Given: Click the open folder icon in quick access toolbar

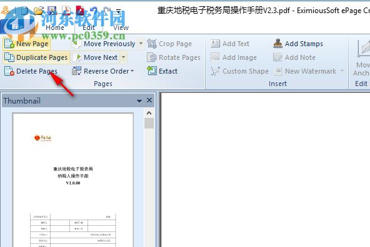Looking at the screenshot, I should [x=39, y=11].
